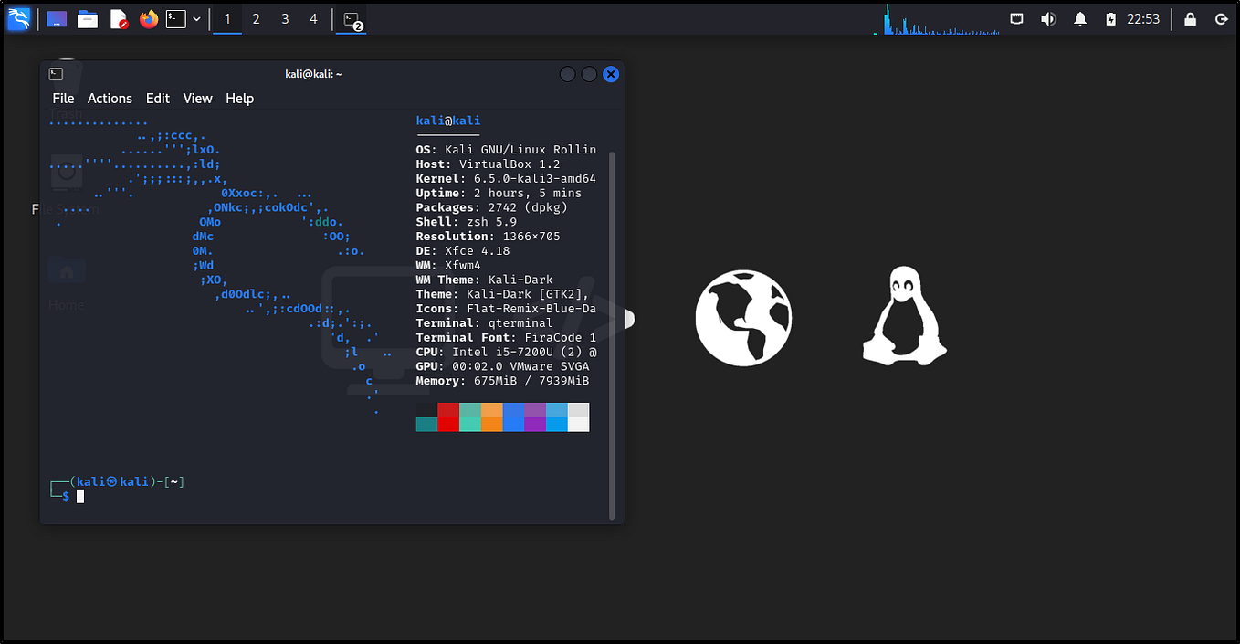
Task: Open the purple app launcher in taskbar
Action: (57, 18)
